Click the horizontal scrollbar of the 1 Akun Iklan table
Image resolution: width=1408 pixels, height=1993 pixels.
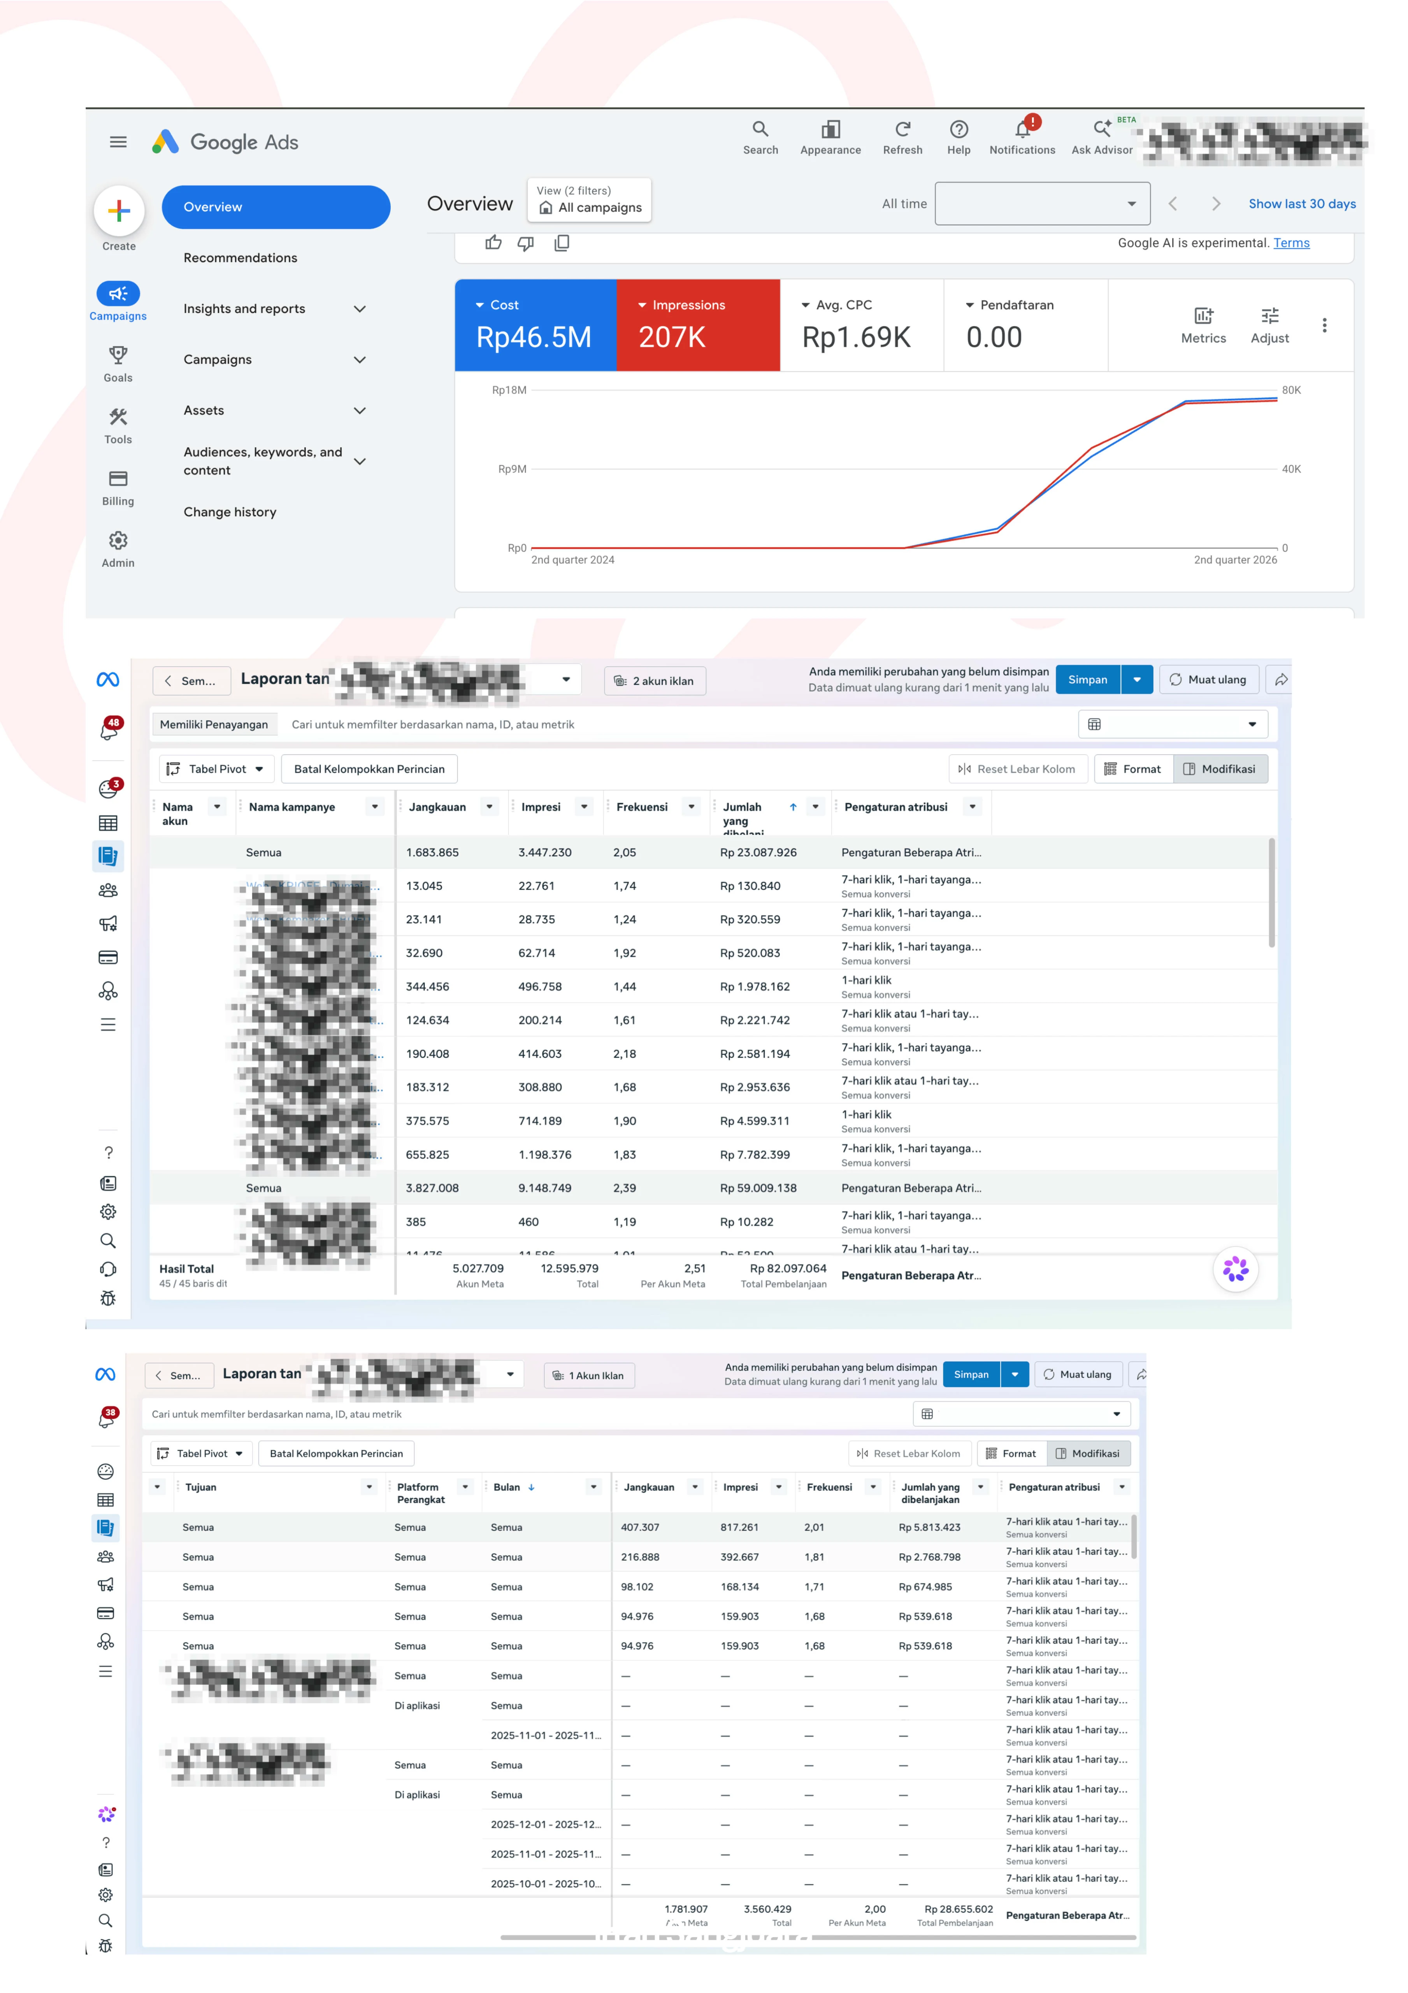point(818,1937)
